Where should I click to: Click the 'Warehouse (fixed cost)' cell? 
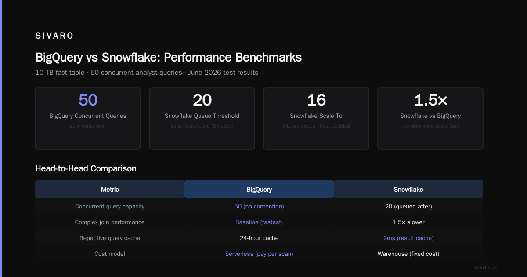click(x=408, y=254)
